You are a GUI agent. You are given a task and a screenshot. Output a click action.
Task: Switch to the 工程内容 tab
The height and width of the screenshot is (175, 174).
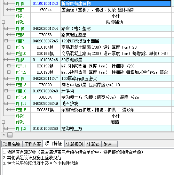click(x=32, y=144)
